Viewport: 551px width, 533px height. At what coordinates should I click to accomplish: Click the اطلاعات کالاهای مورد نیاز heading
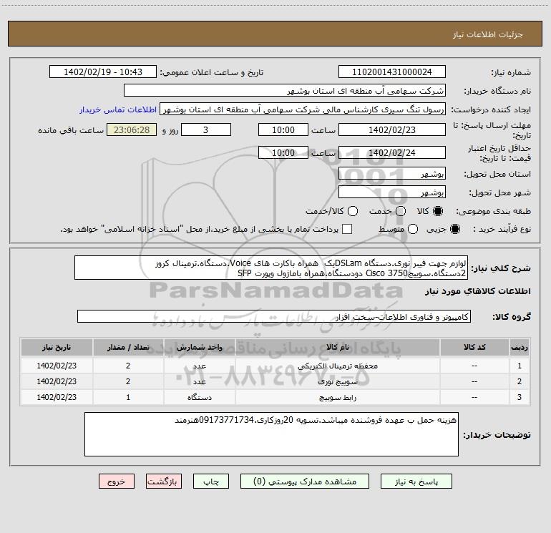(x=477, y=291)
